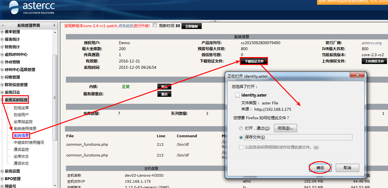Click the identity.aster file icon
The height and width of the screenshot is (188, 388).
237,95
